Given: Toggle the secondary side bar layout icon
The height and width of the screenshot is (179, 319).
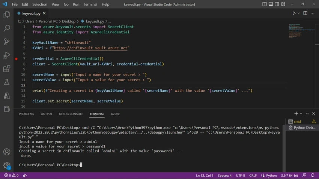Looking at the screenshot, I should (x=277, y=4).
